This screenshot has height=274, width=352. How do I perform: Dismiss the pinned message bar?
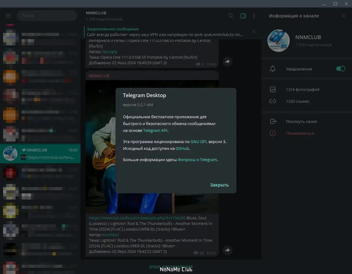(254, 32)
